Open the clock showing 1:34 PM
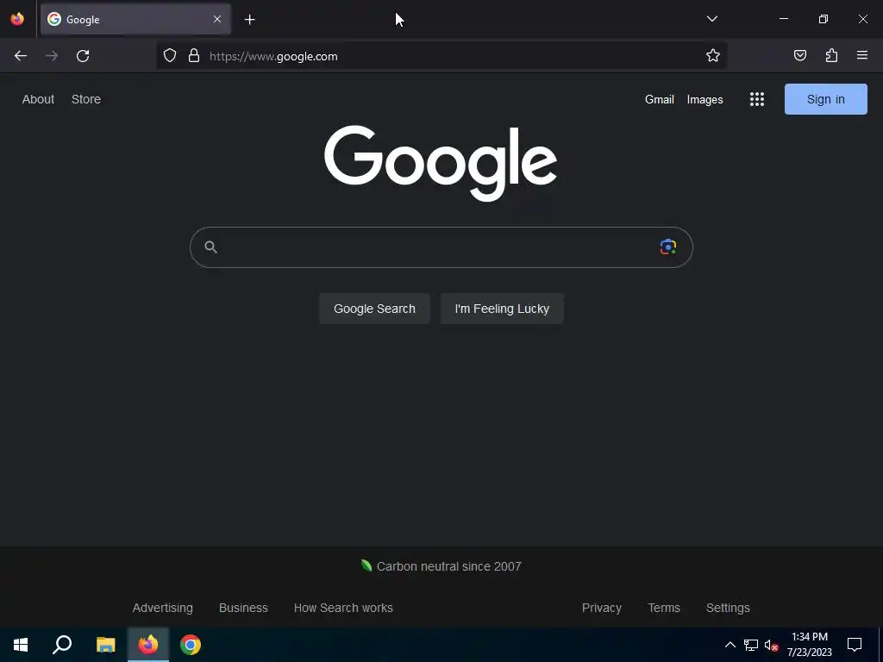 coord(809,645)
